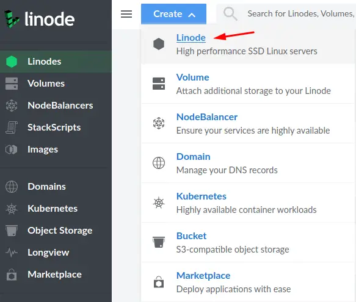Image resolution: width=356 pixels, height=302 pixels.
Task: Click the Marketplace bag icon in sidebar
Action: point(12,275)
